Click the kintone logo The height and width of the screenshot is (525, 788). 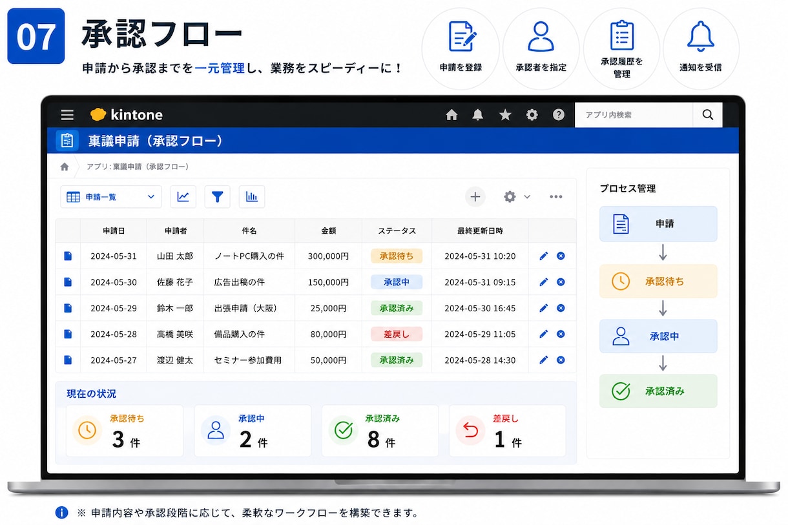[x=127, y=115]
